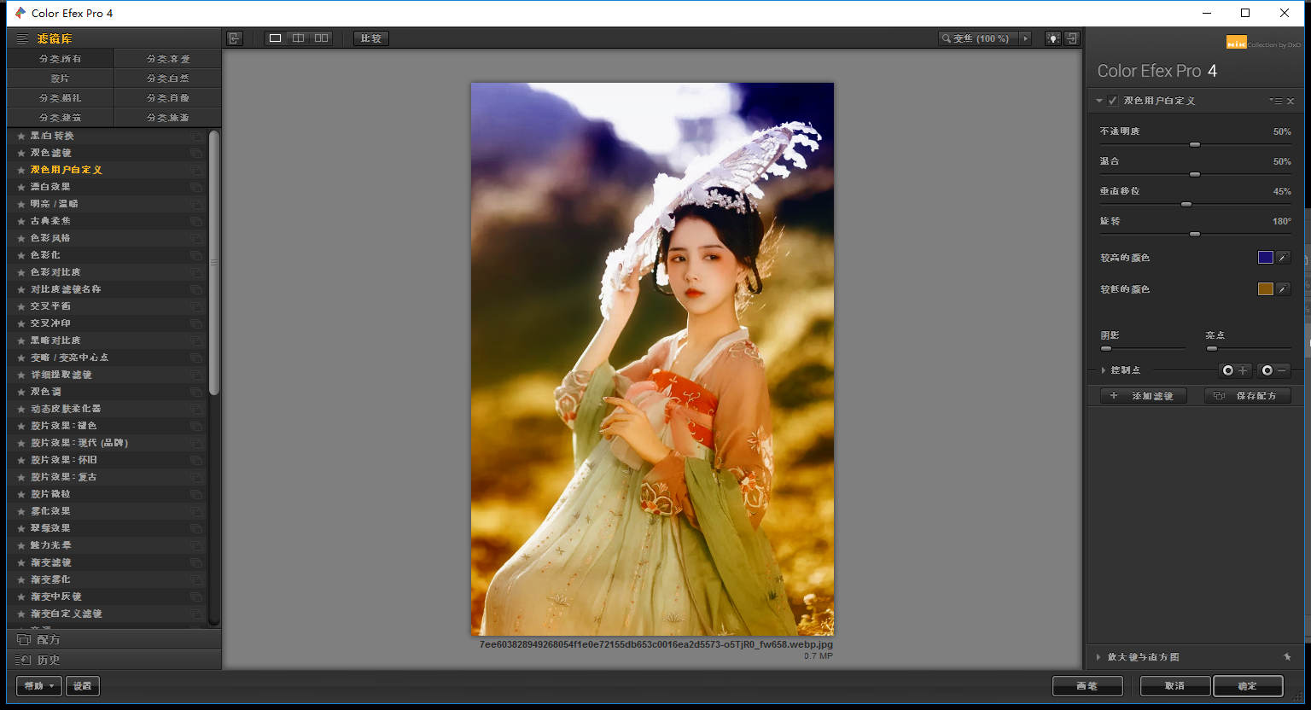
Task: Collapse the 双色用户自定义 filter panel
Action: point(1099,101)
